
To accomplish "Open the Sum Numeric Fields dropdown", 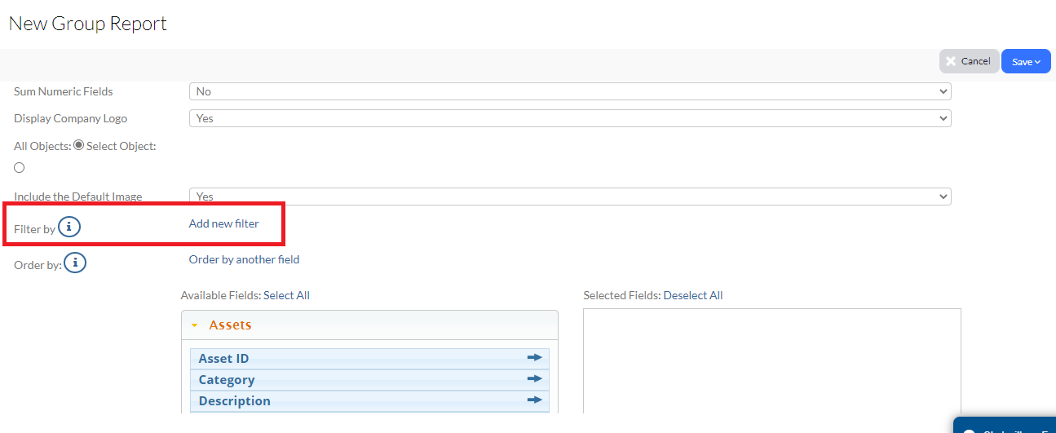I will click(569, 92).
